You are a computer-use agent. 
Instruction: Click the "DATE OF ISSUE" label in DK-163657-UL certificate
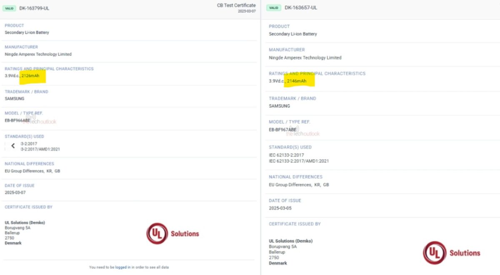click(x=285, y=201)
